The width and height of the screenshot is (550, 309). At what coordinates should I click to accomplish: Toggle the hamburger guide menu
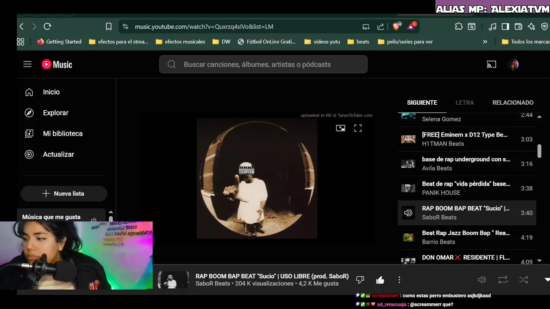(x=27, y=64)
